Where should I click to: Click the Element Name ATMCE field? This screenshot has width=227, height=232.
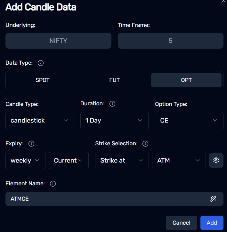pyautogui.click(x=114, y=199)
